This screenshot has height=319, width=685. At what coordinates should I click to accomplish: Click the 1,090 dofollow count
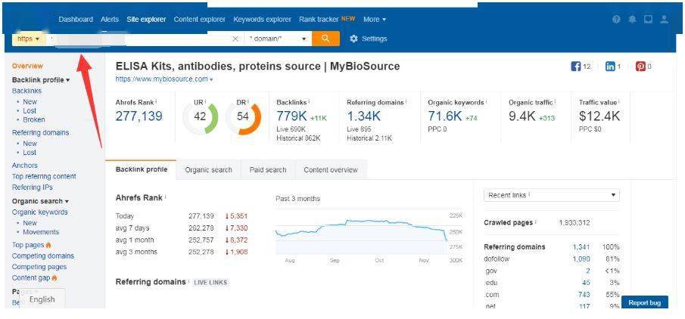(581, 259)
